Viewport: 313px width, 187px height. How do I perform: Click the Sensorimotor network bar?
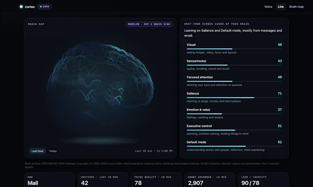pyautogui.click(x=234, y=65)
